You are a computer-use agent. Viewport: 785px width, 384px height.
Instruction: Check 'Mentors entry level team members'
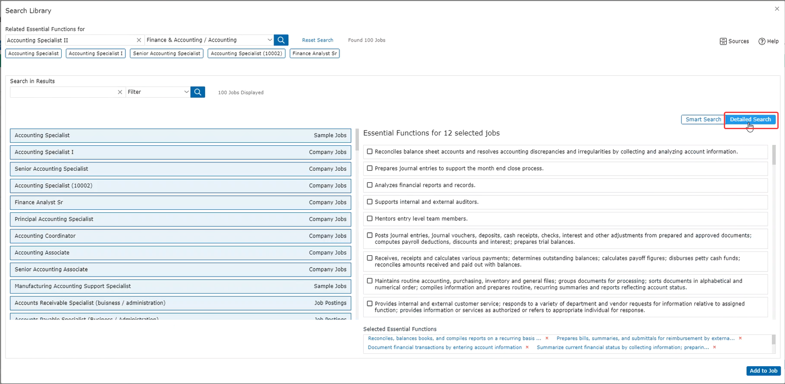[x=370, y=219]
